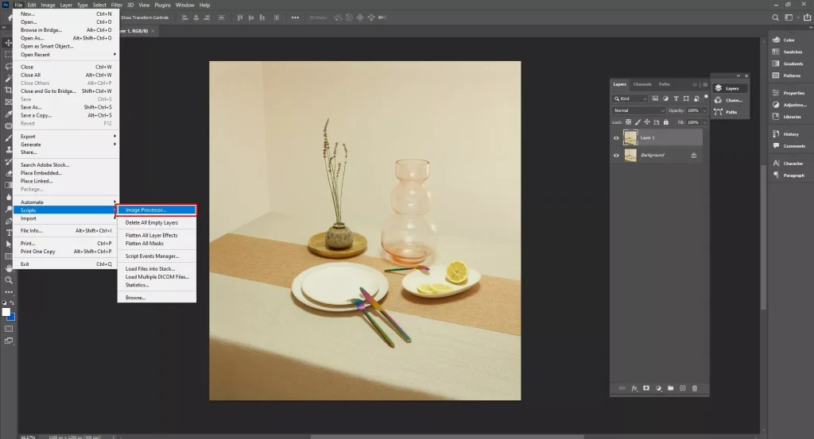814x439 pixels.
Task: Open the Character panel icon
Action: tap(776, 164)
